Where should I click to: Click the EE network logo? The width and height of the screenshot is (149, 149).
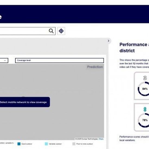tap(145, 109)
